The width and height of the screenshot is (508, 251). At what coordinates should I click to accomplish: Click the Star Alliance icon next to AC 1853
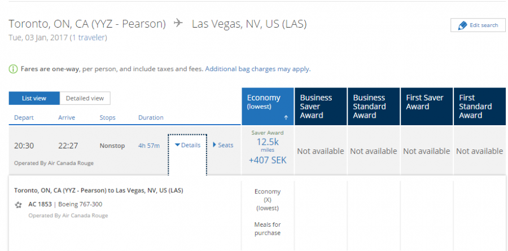(x=19, y=205)
